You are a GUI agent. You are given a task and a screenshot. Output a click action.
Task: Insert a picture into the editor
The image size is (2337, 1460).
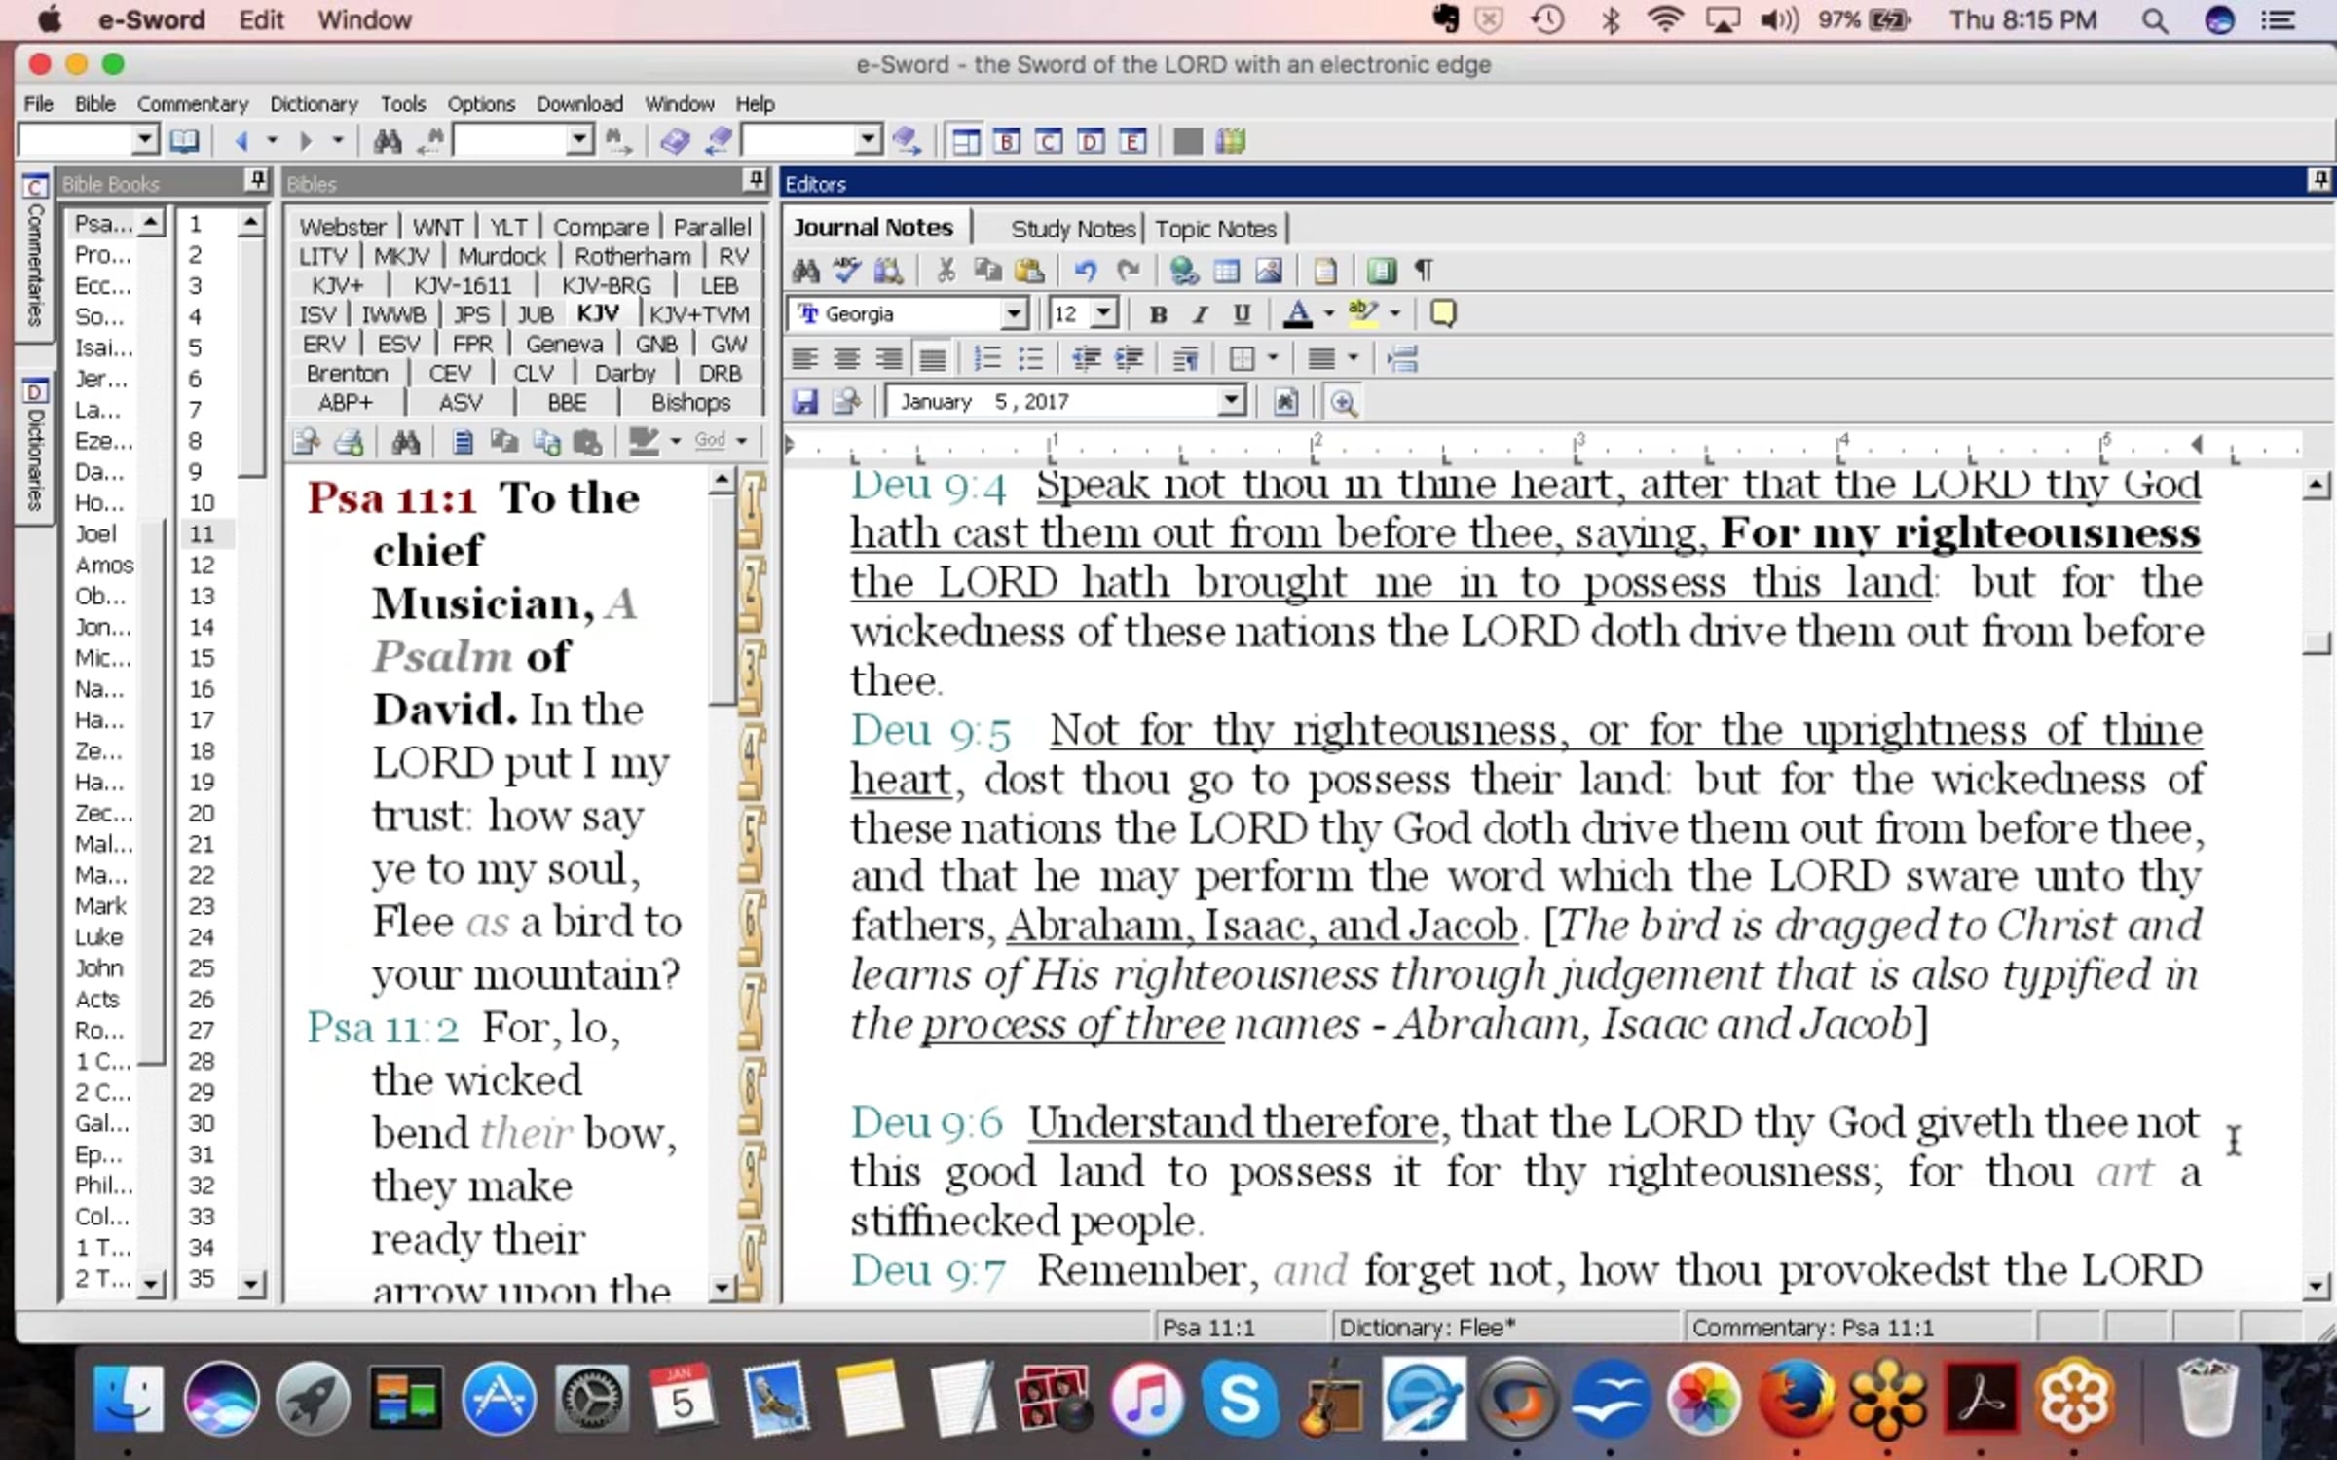1268,271
